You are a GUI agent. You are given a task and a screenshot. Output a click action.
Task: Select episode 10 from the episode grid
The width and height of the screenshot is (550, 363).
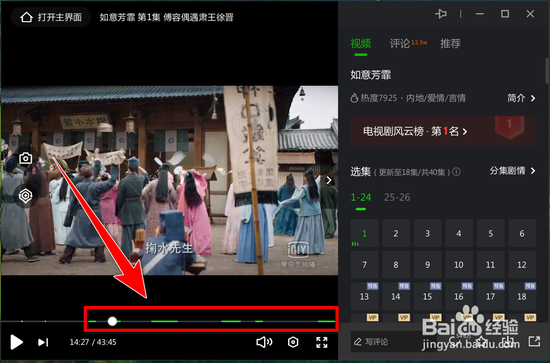[459, 264]
